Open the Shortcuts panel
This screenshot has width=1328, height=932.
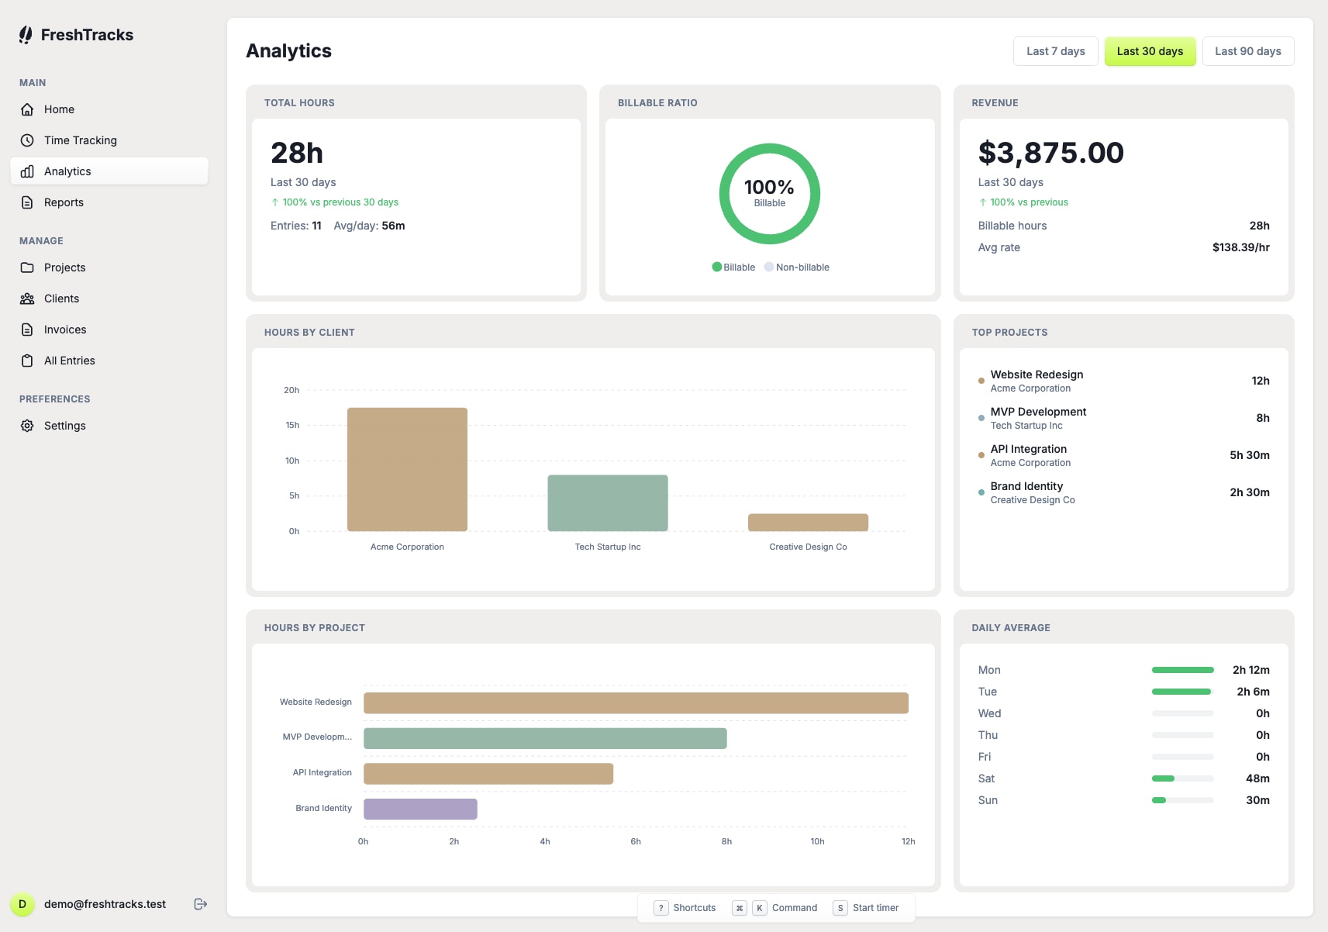click(685, 907)
